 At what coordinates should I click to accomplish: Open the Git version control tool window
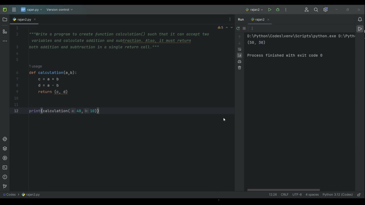5,186
